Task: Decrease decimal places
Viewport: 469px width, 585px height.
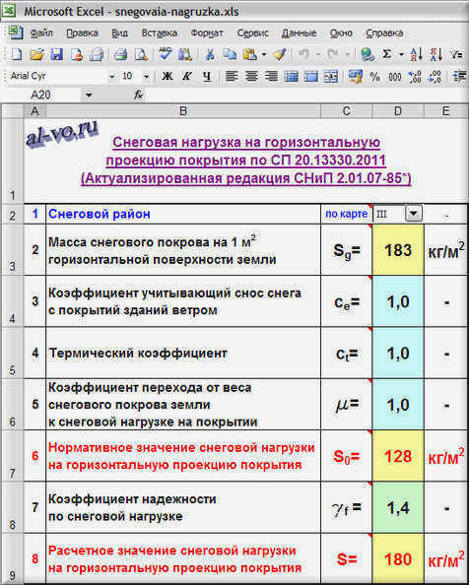Action: [435, 77]
